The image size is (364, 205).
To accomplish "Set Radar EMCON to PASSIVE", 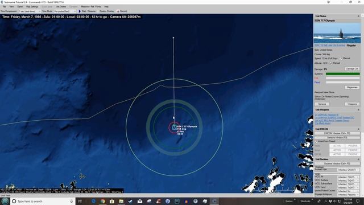I will pyautogui.click(x=353, y=146).
